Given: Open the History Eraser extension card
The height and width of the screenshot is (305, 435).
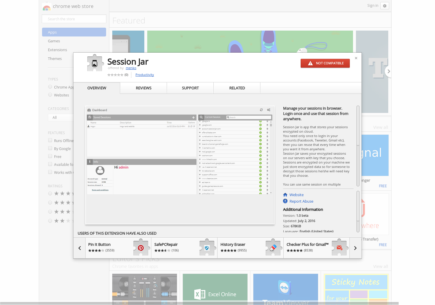Looking at the screenshot, I should 250,248.
